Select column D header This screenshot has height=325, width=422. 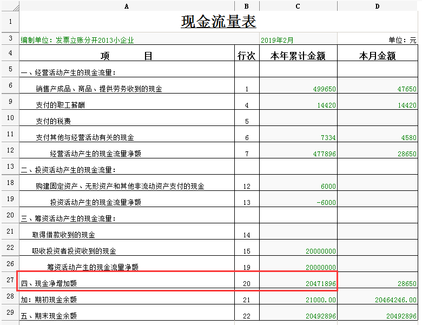click(377, 6)
